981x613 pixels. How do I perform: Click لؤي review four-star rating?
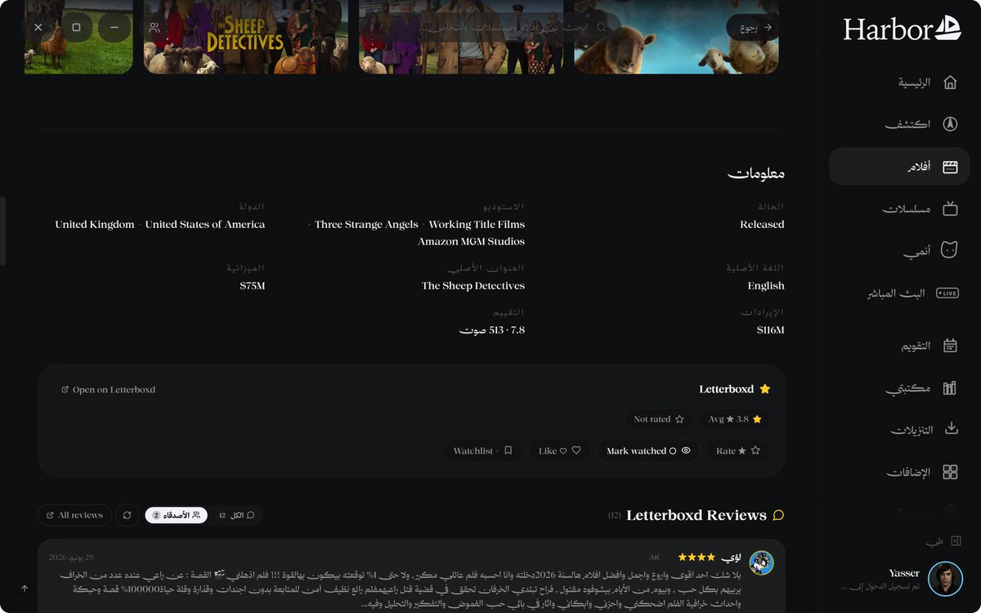pyautogui.click(x=697, y=557)
